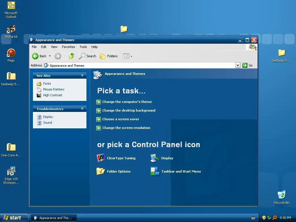This screenshot has width=296, height=222.
Task: Expand the Address bar dropdown
Action: [238, 65]
